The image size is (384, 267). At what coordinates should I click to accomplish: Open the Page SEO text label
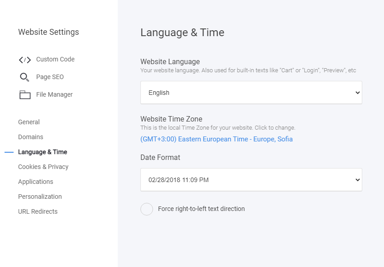(50, 77)
